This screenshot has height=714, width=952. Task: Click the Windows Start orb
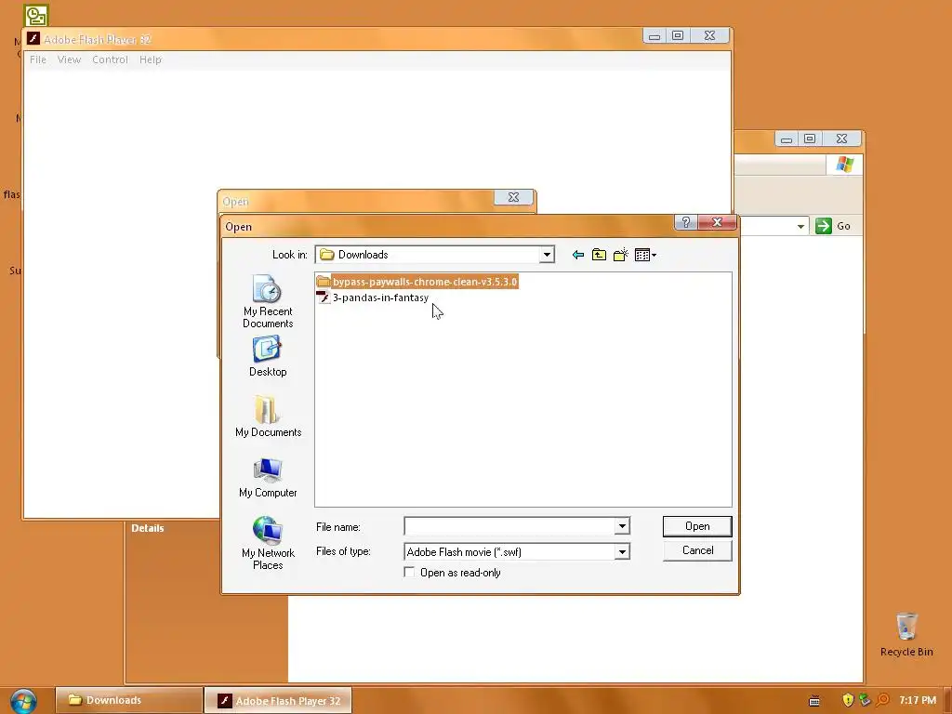[23, 701]
